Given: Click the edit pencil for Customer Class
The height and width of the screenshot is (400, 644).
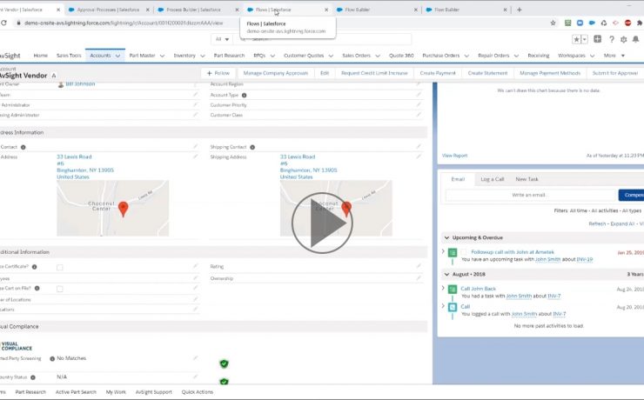Looking at the screenshot, I should 419,115.
